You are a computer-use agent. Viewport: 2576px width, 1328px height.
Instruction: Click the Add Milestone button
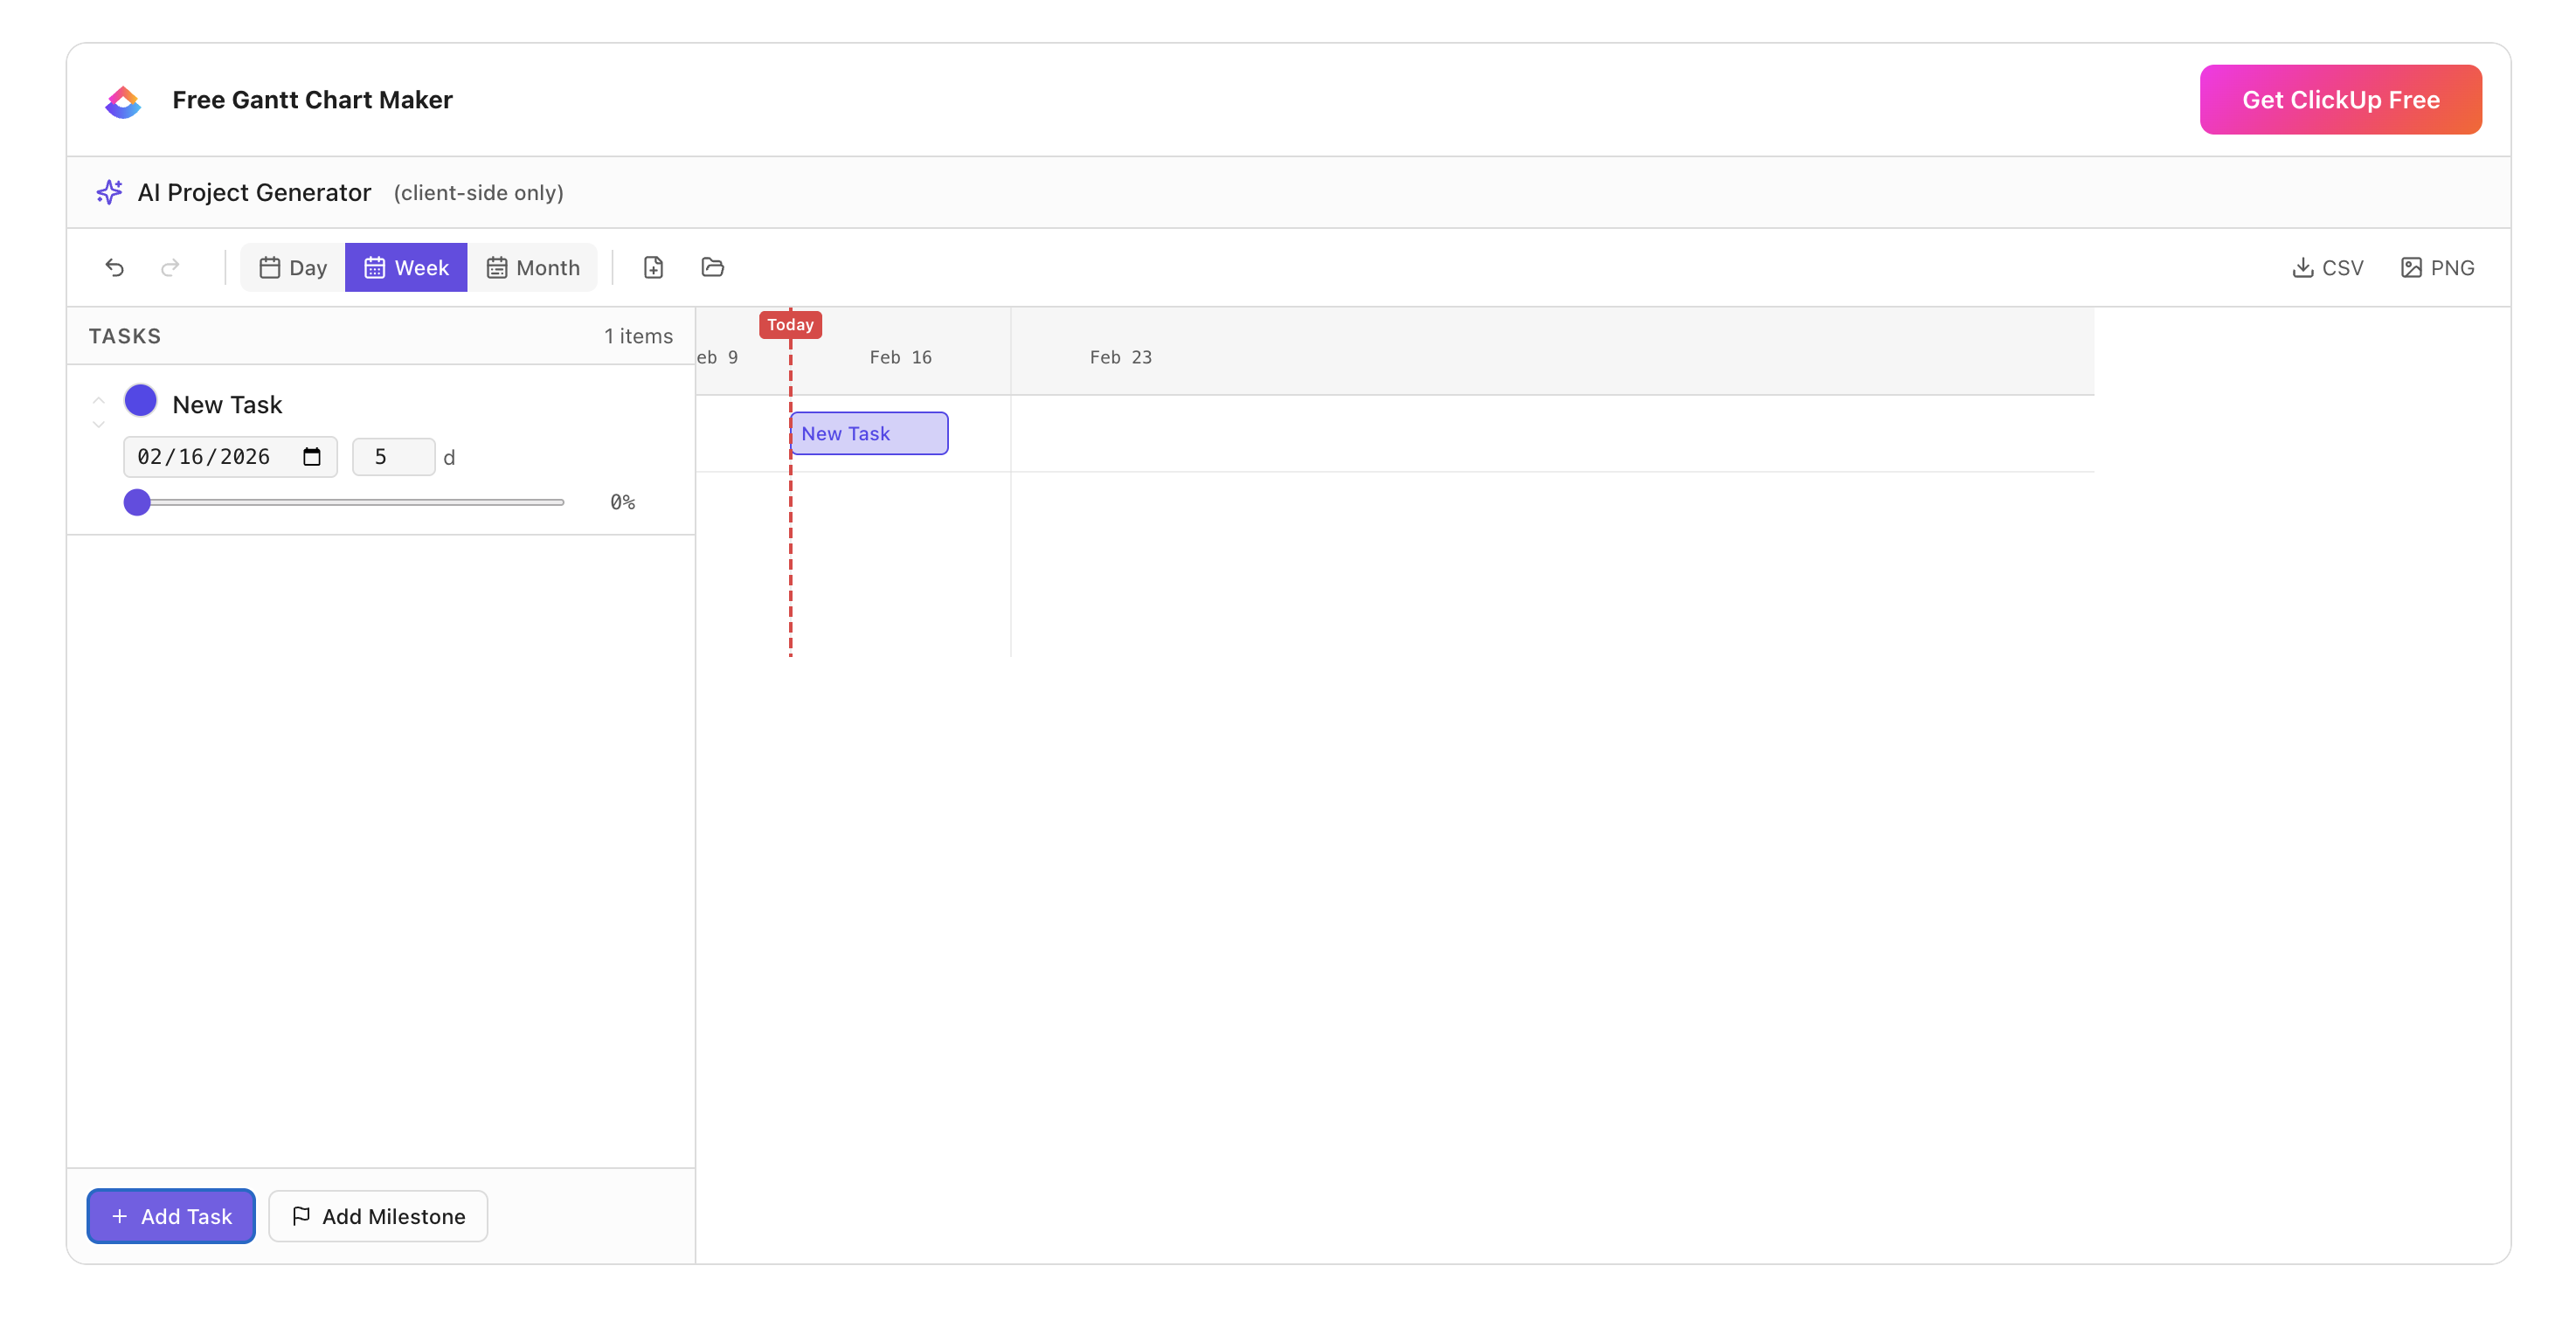[x=377, y=1216]
